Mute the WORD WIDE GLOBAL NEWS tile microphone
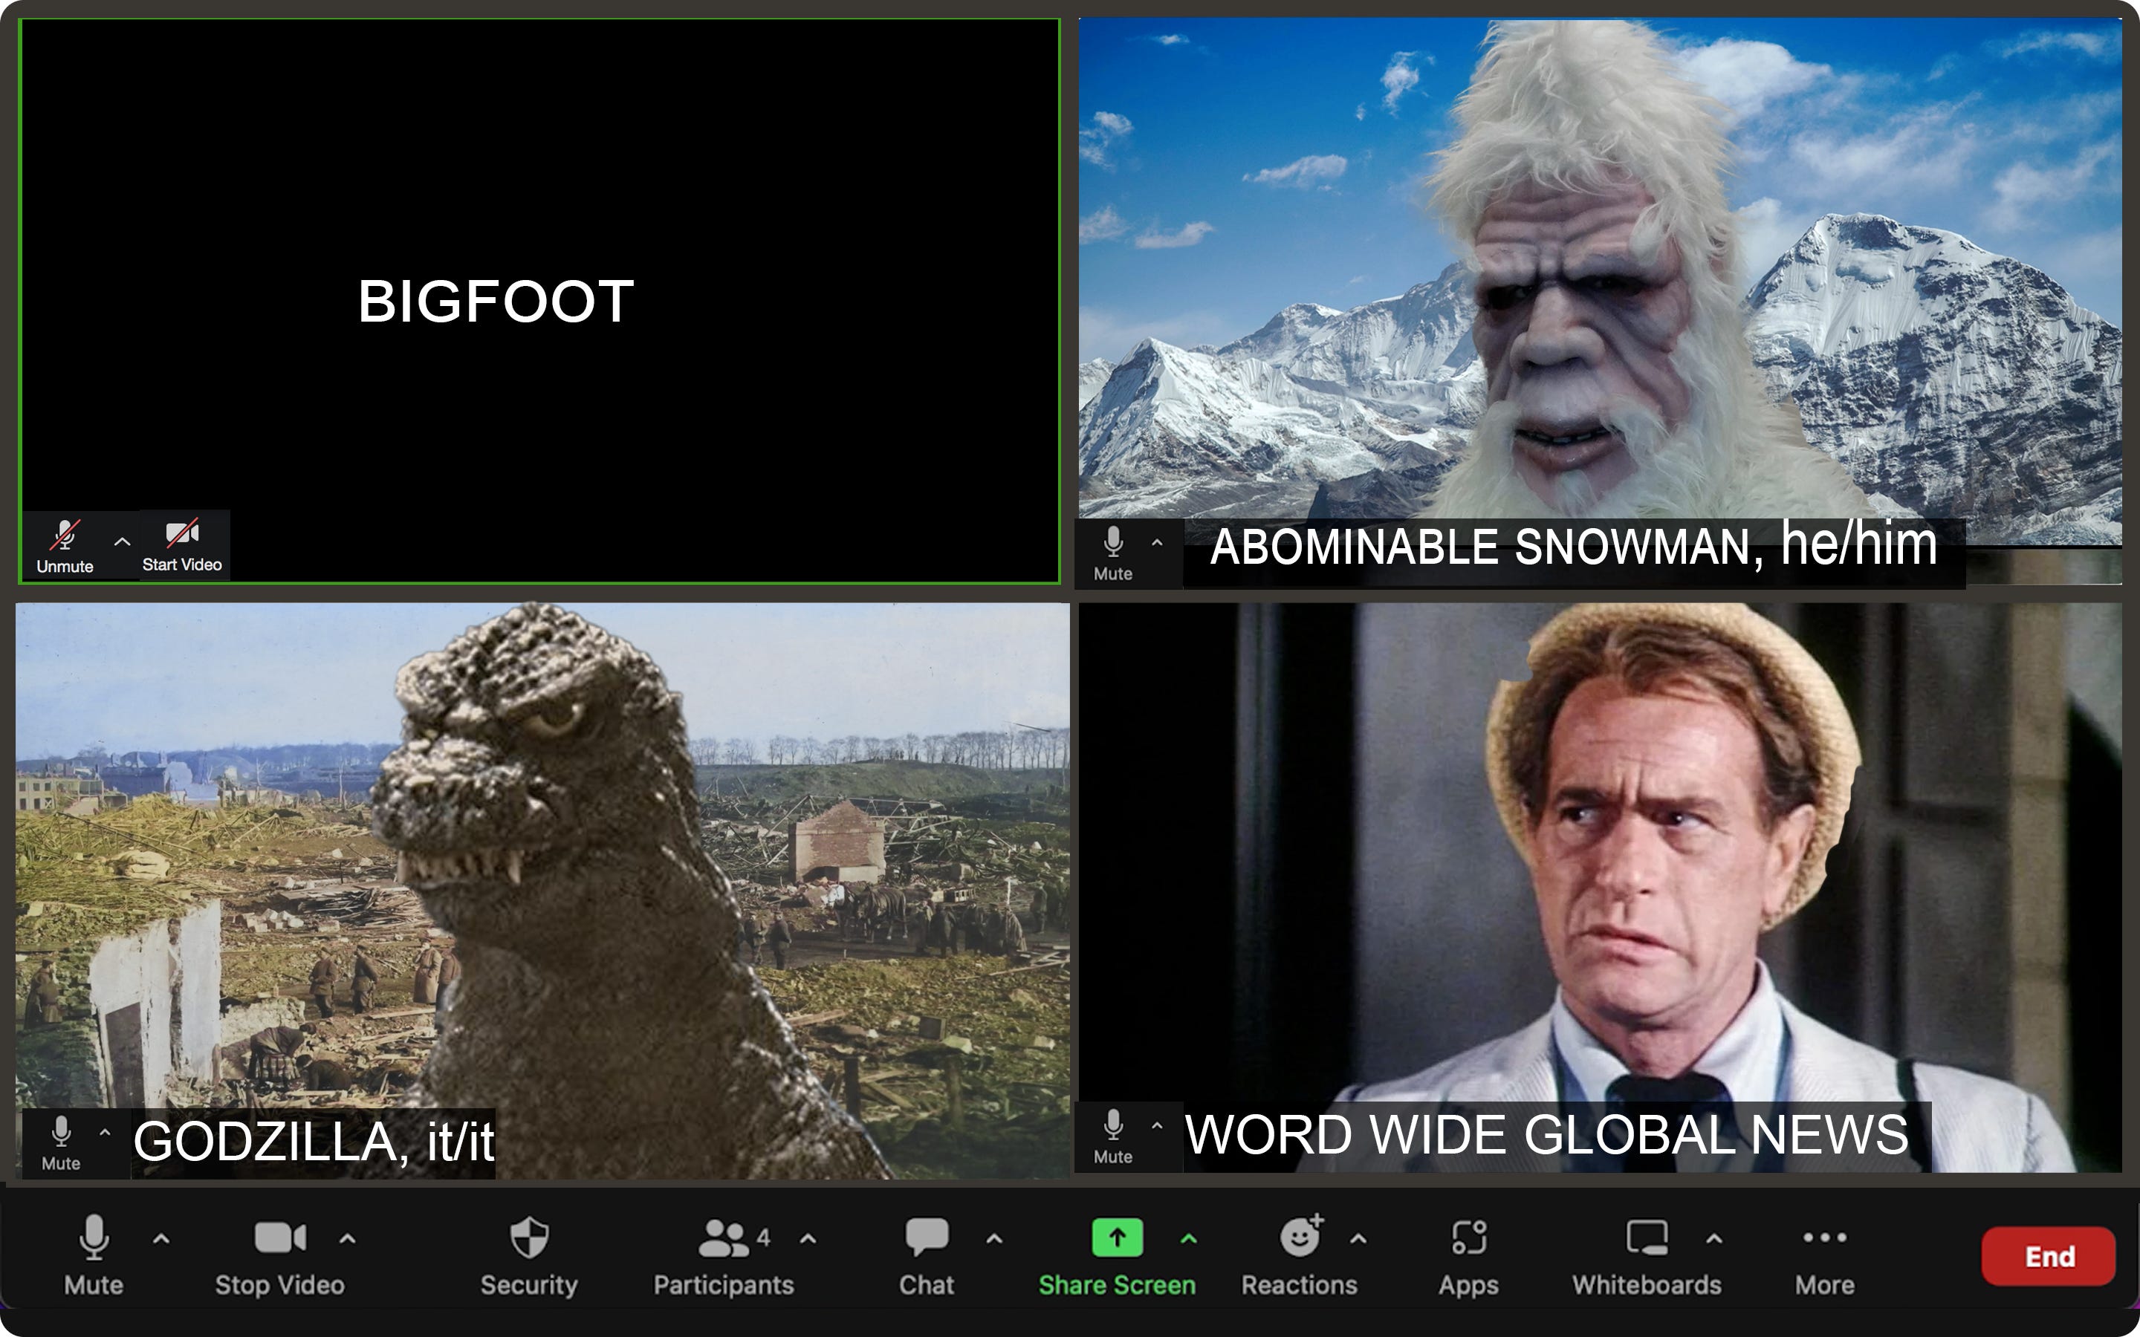The image size is (2140, 1337). [1113, 1136]
